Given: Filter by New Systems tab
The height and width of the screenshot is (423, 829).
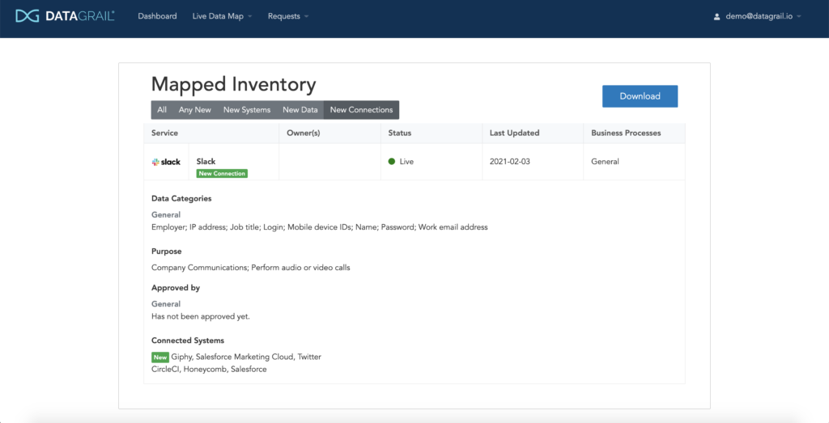Looking at the screenshot, I should [x=247, y=110].
